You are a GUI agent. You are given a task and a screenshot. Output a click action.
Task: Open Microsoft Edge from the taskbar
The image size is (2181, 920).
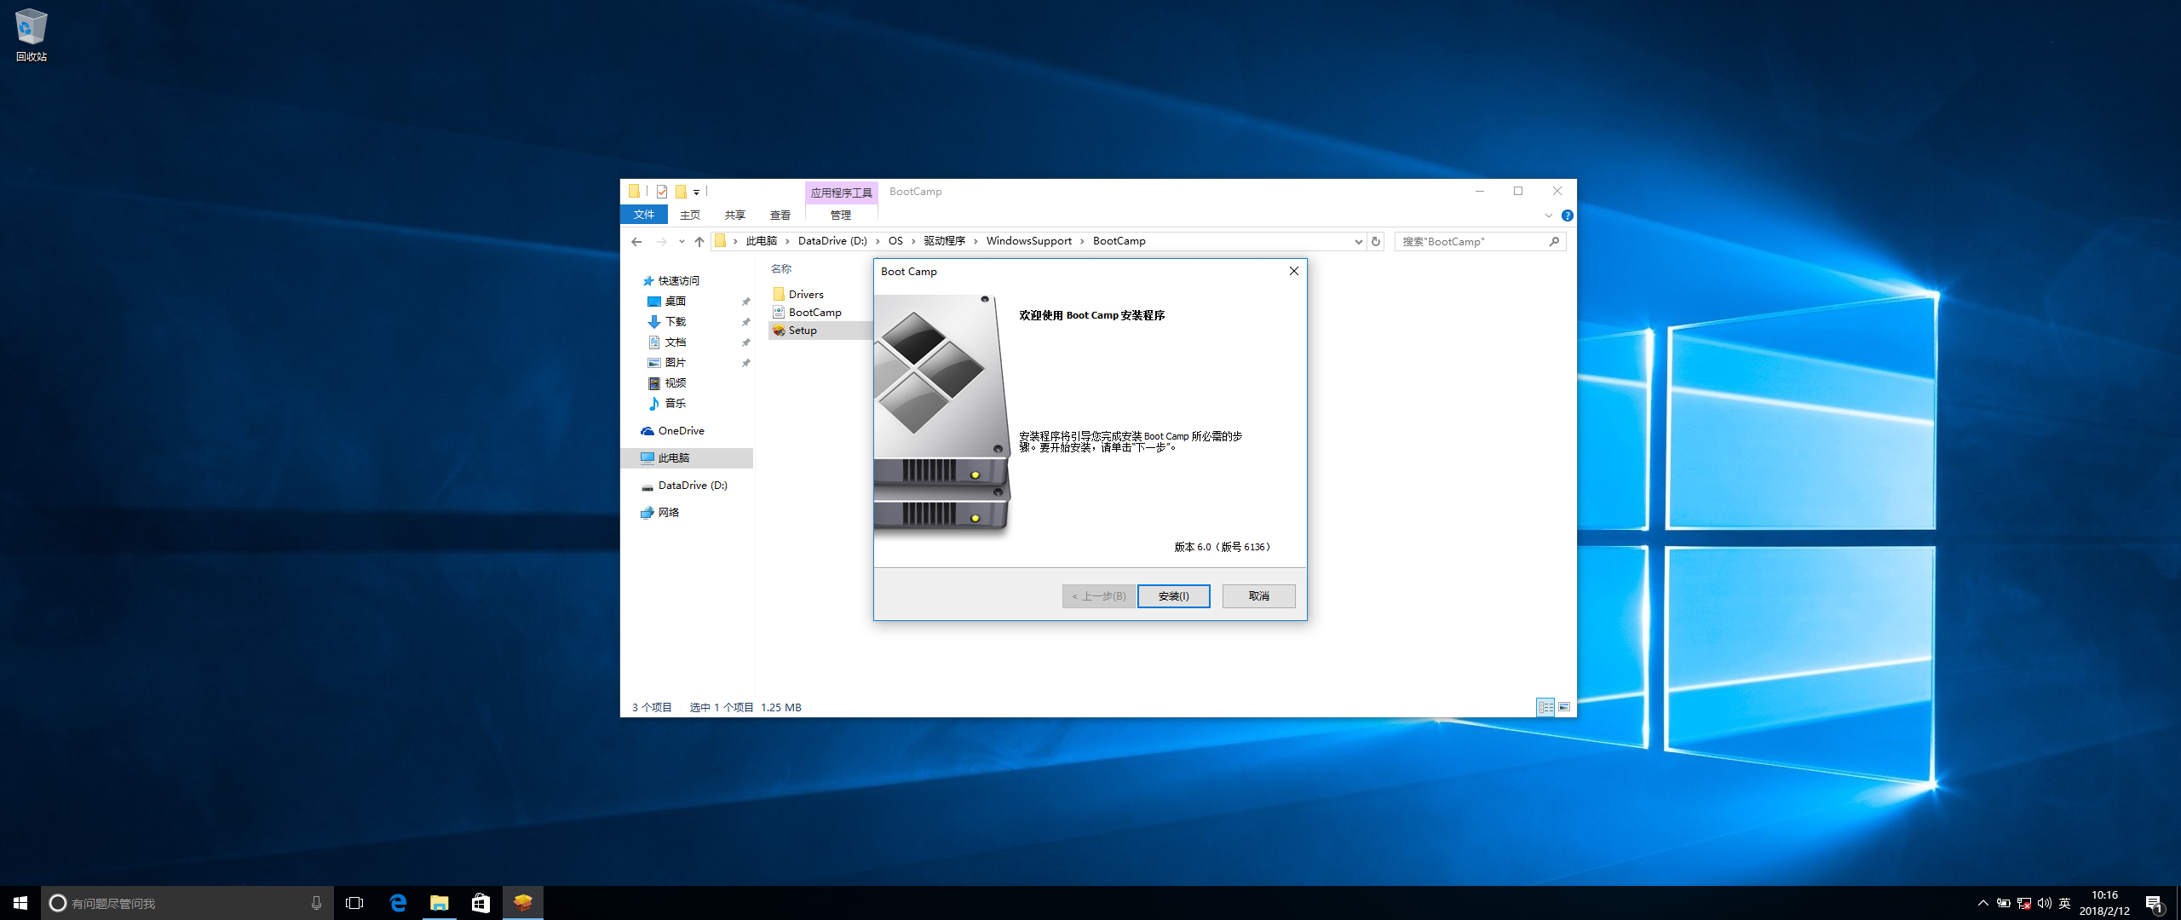click(398, 903)
